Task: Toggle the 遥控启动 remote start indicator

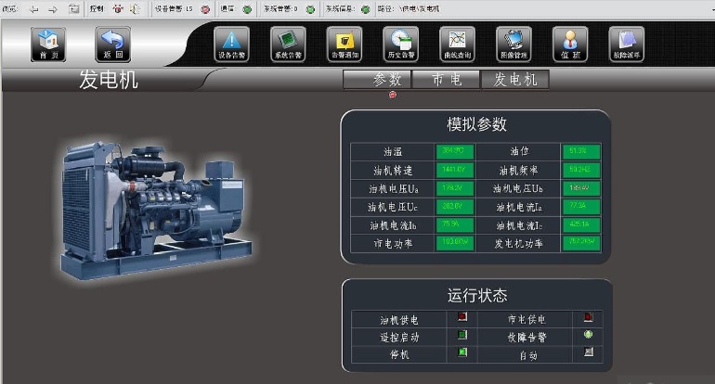Action: [462, 335]
